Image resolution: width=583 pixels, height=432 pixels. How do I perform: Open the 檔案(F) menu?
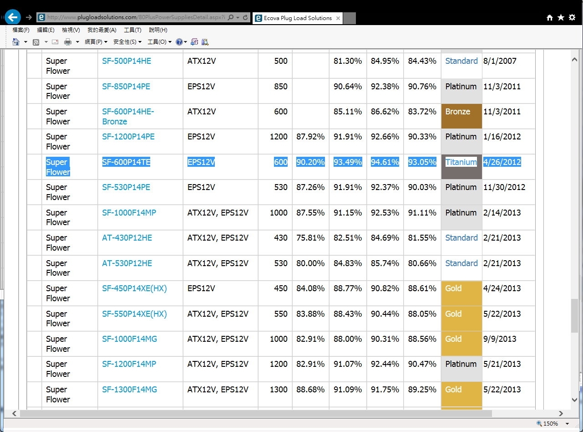click(x=21, y=30)
